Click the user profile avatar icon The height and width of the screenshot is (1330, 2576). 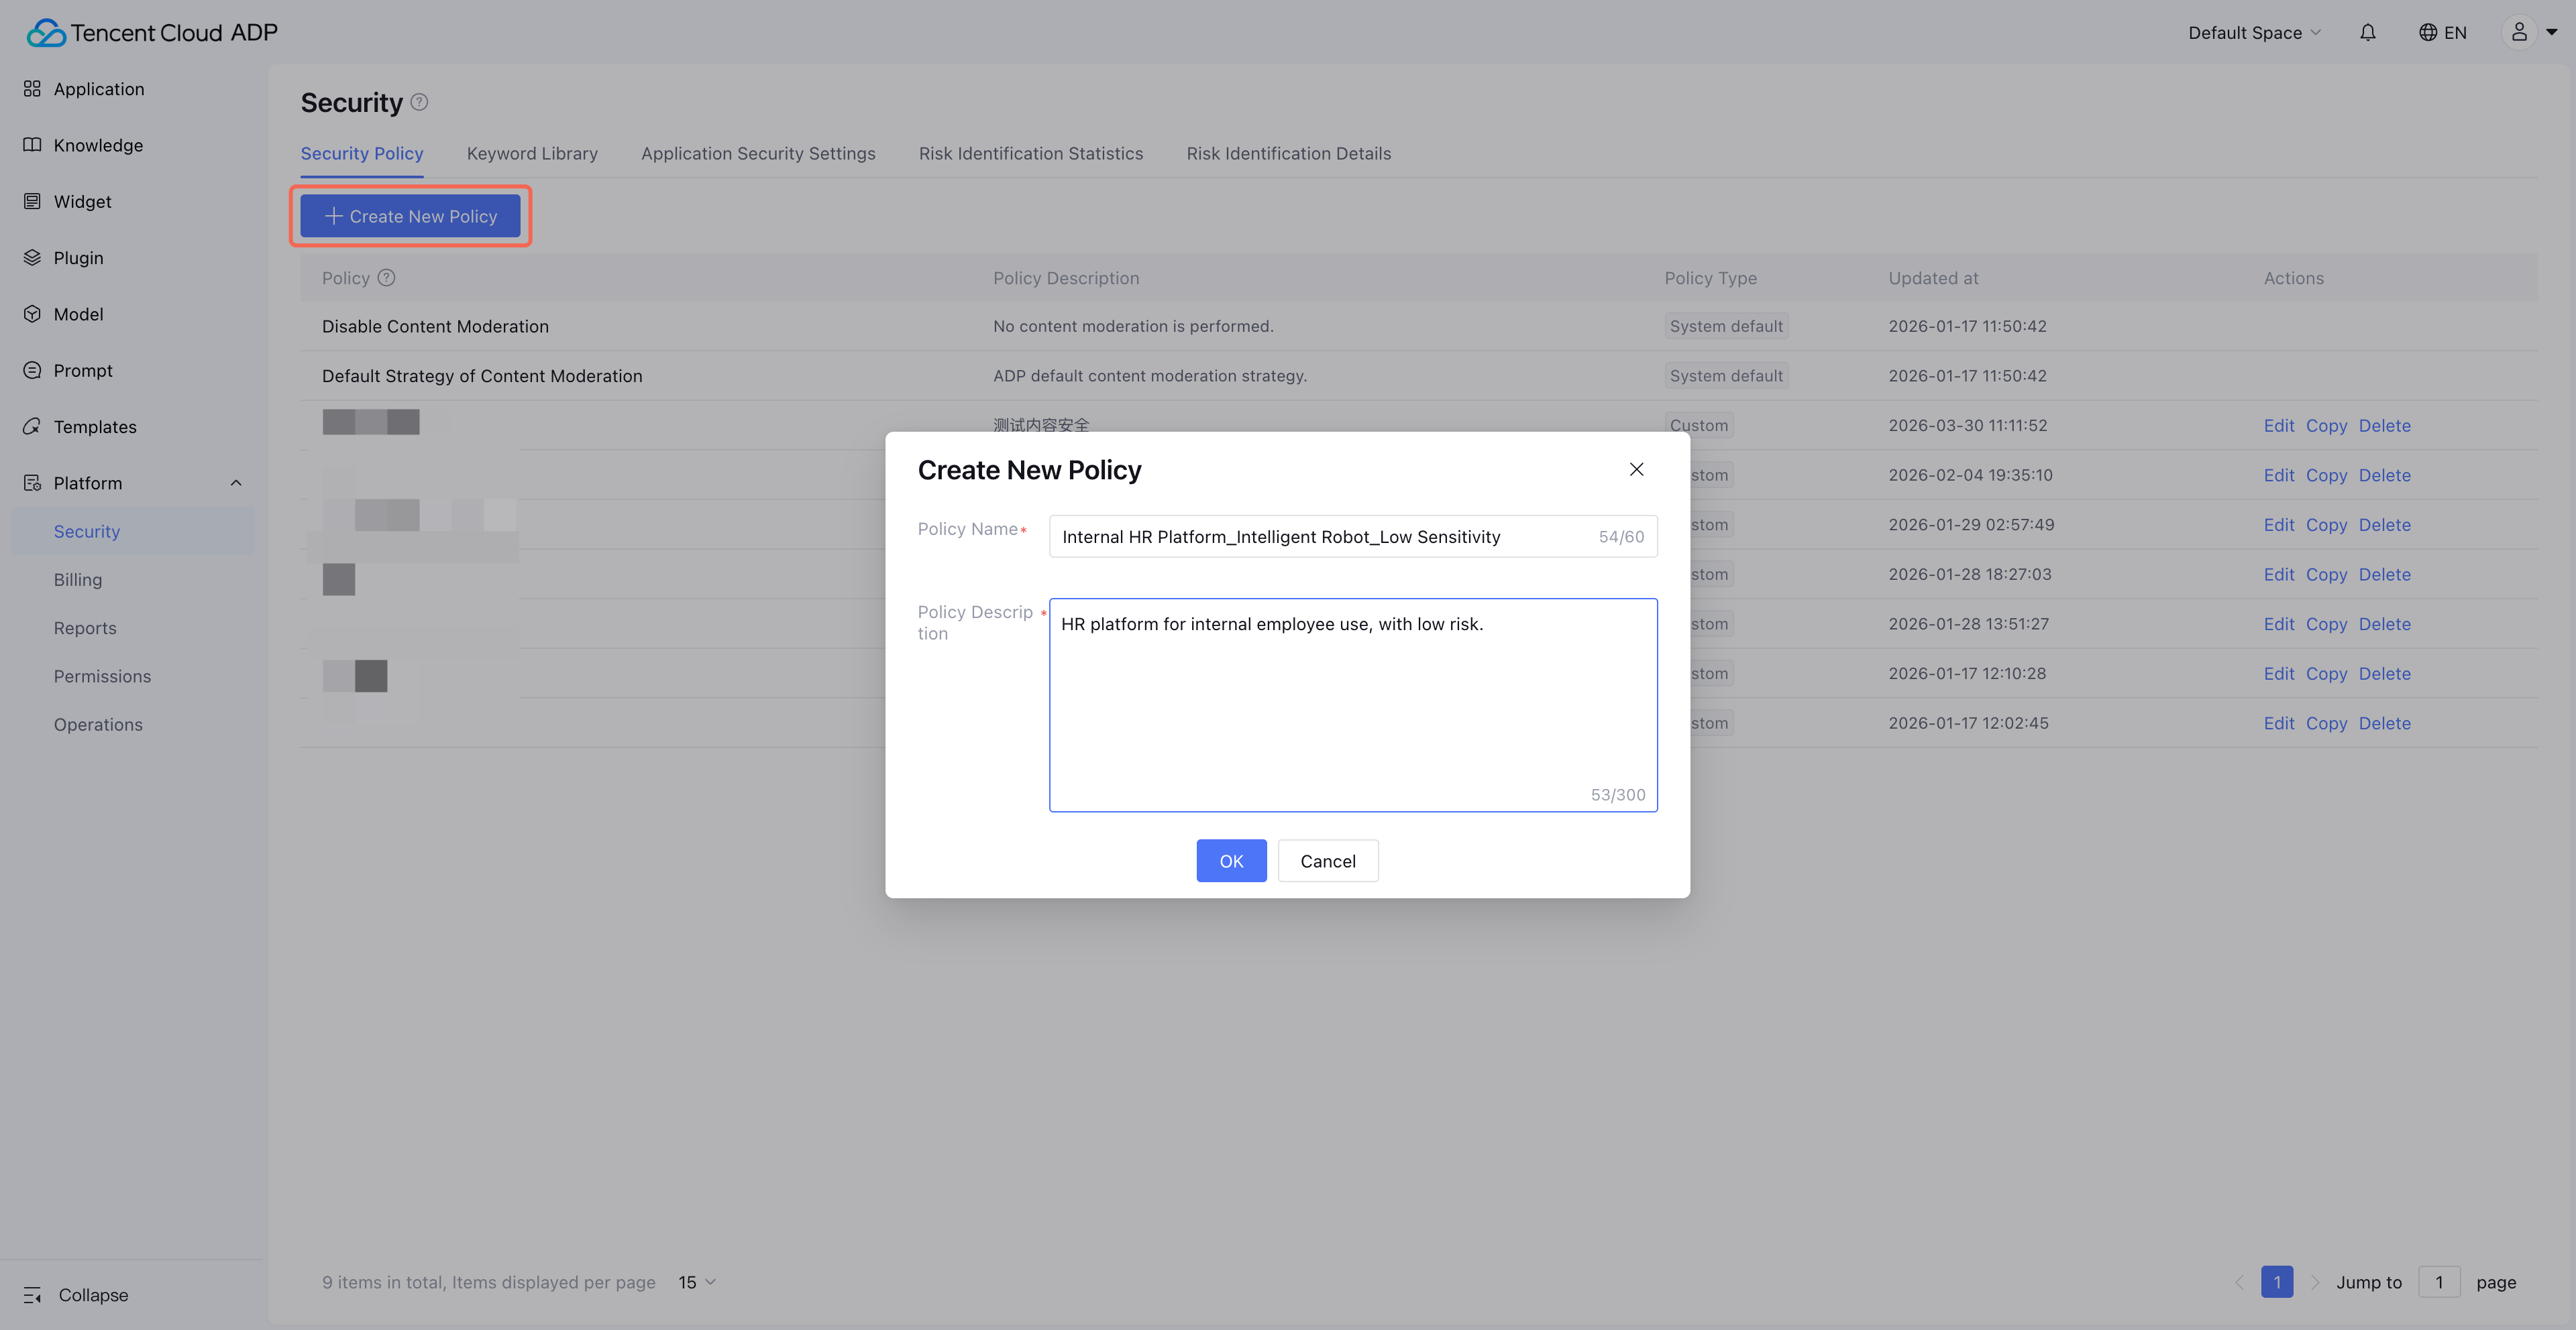coord(2518,33)
